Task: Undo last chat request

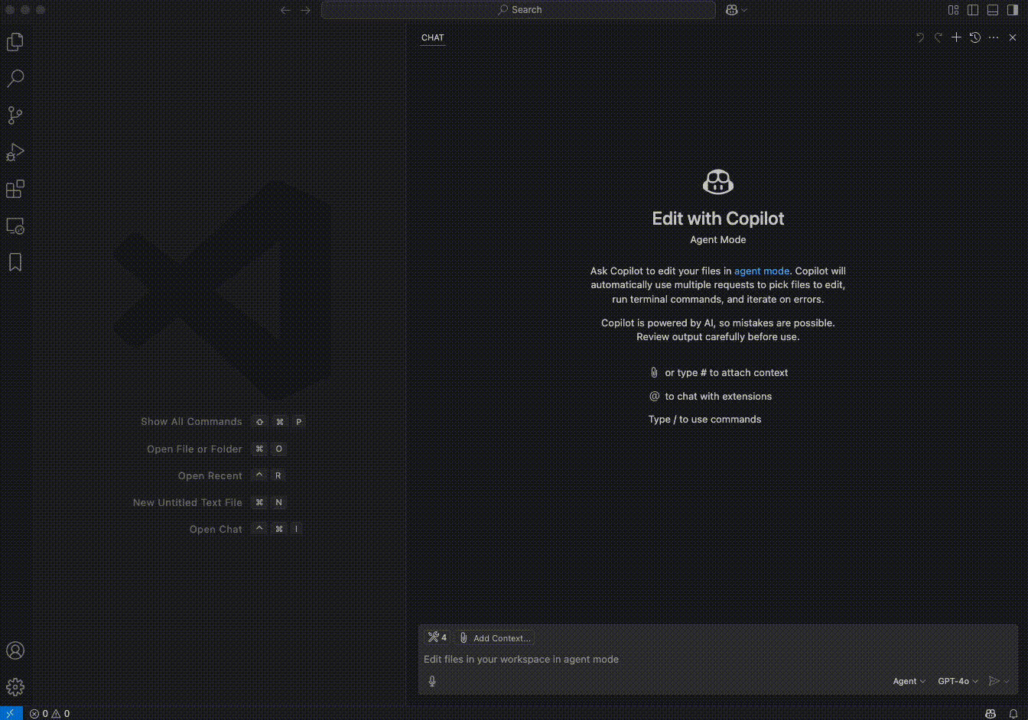Action: [x=920, y=37]
